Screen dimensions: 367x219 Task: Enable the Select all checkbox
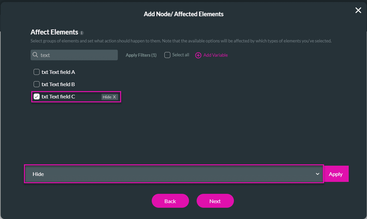167,55
